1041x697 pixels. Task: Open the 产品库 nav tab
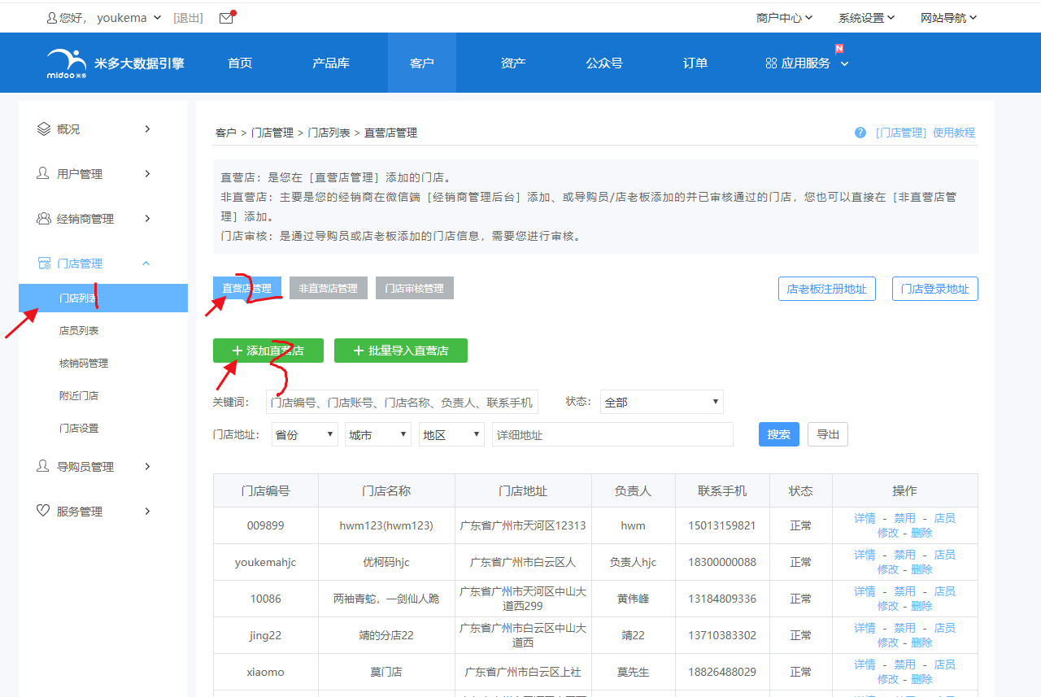pyautogui.click(x=331, y=63)
